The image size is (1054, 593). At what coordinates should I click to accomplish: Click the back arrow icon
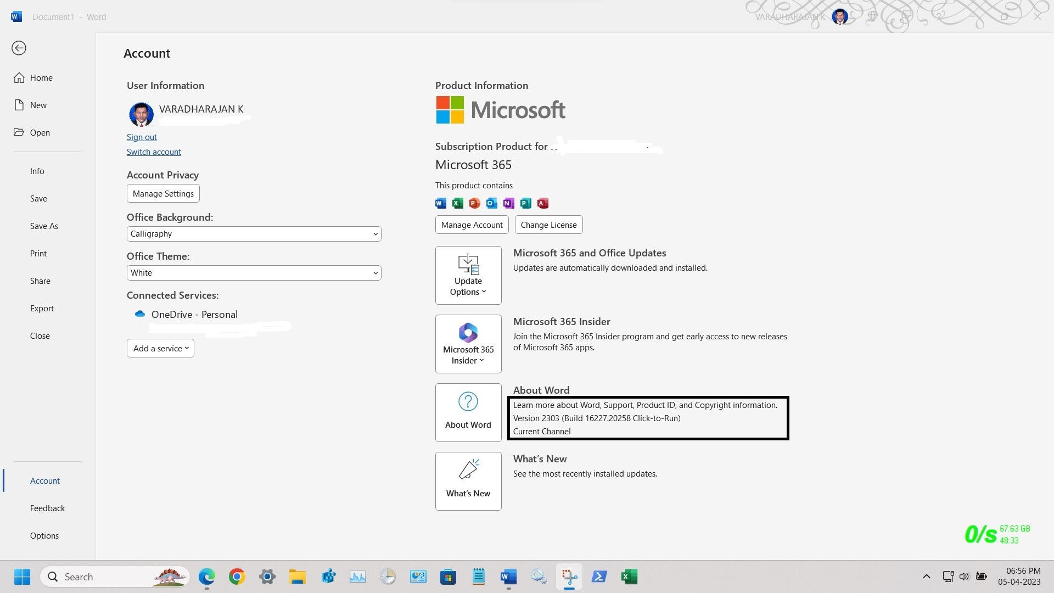(x=19, y=48)
